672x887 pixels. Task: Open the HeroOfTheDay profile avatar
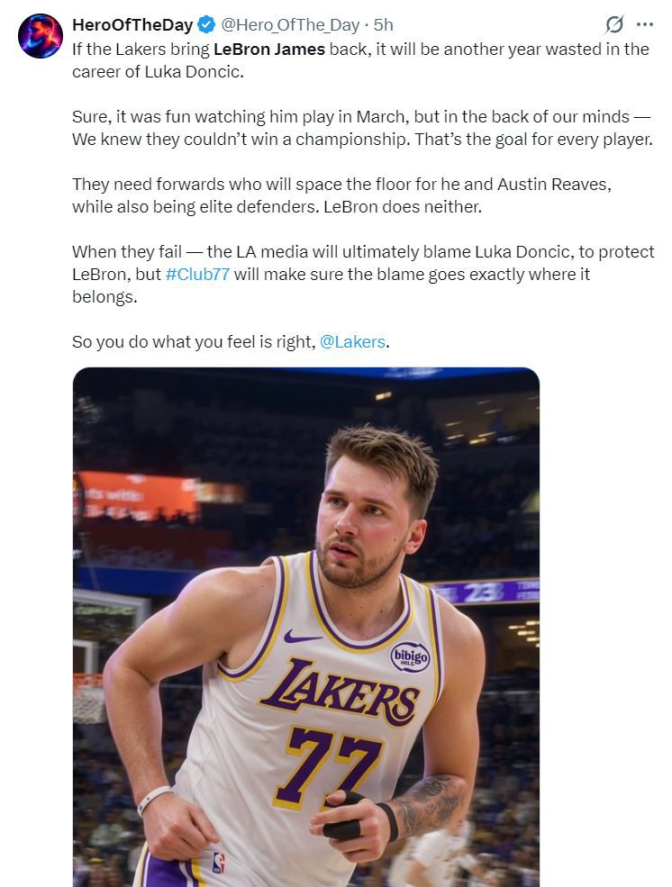41,36
